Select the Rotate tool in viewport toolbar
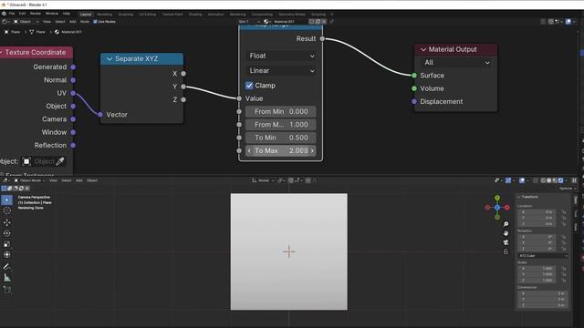584x328 pixels. tap(6, 233)
